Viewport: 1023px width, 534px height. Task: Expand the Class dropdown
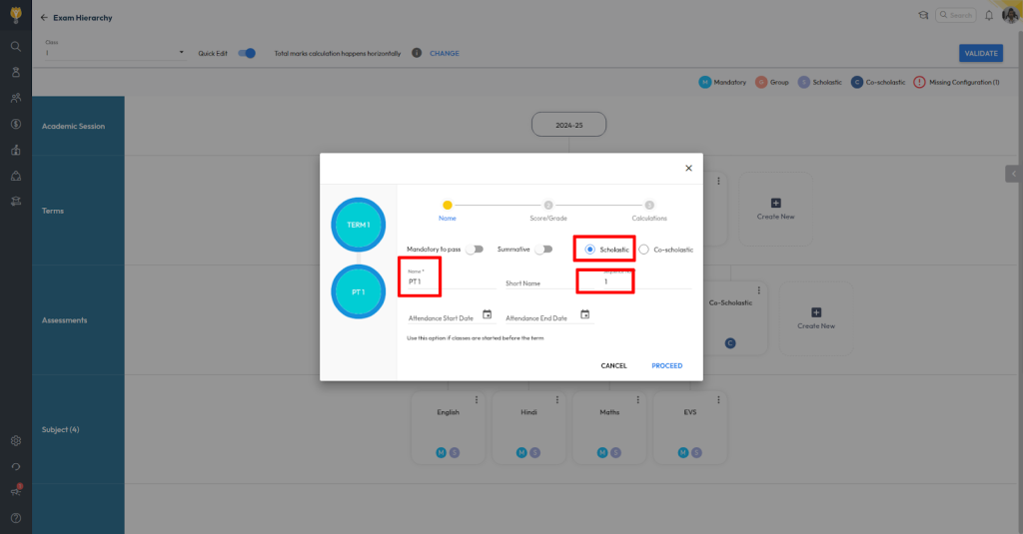pos(181,53)
